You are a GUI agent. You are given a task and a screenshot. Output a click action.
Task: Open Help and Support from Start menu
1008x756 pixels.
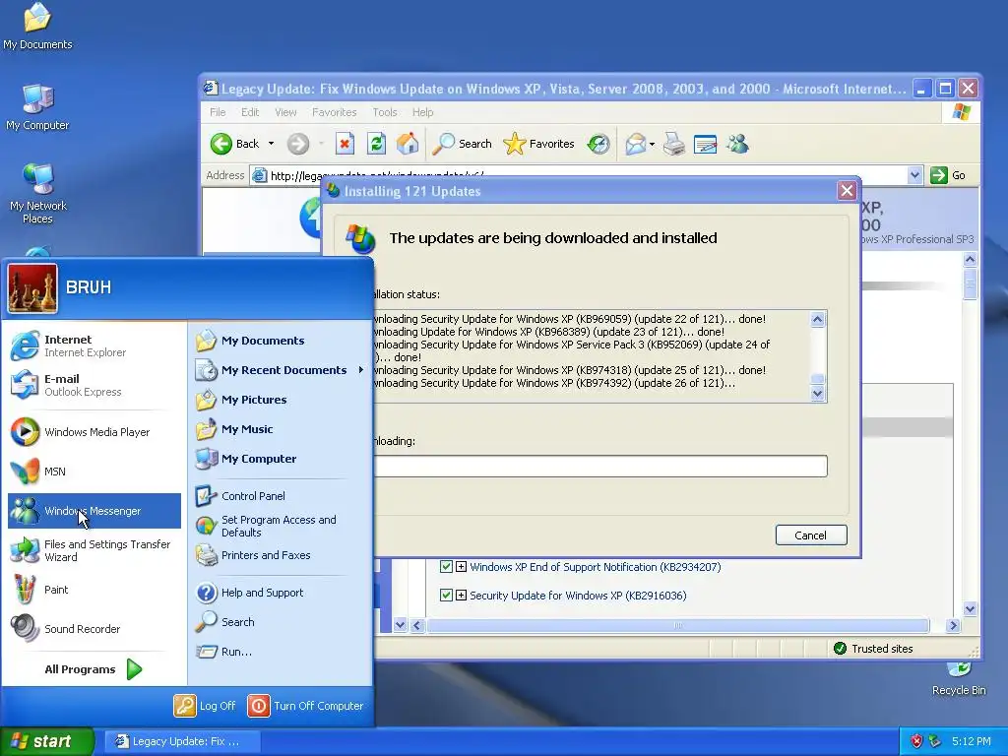(281, 593)
